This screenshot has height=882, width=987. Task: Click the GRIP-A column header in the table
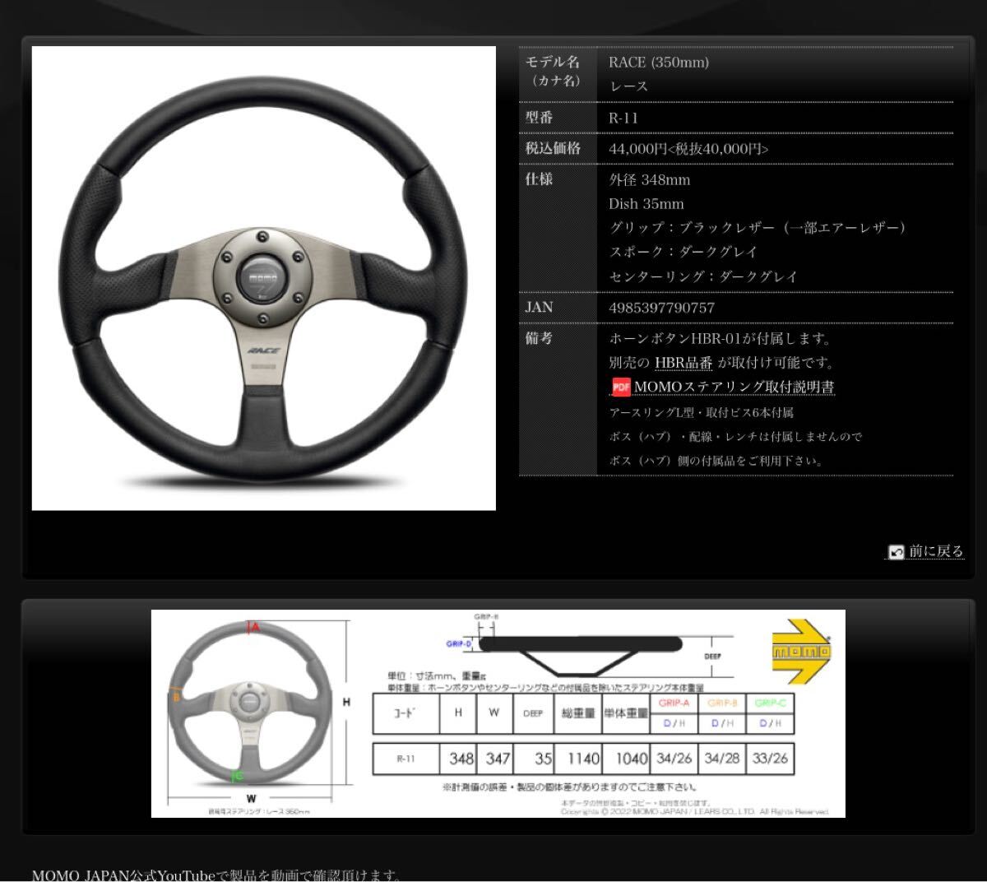pyautogui.click(x=674, y=703)
